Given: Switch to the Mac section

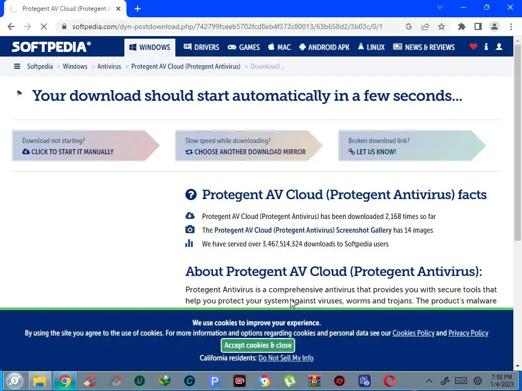Looking at the screenshot, I should [280, 47].
